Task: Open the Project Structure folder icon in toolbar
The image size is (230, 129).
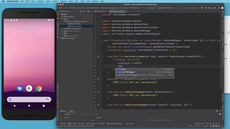Action: tap(202, 8)
